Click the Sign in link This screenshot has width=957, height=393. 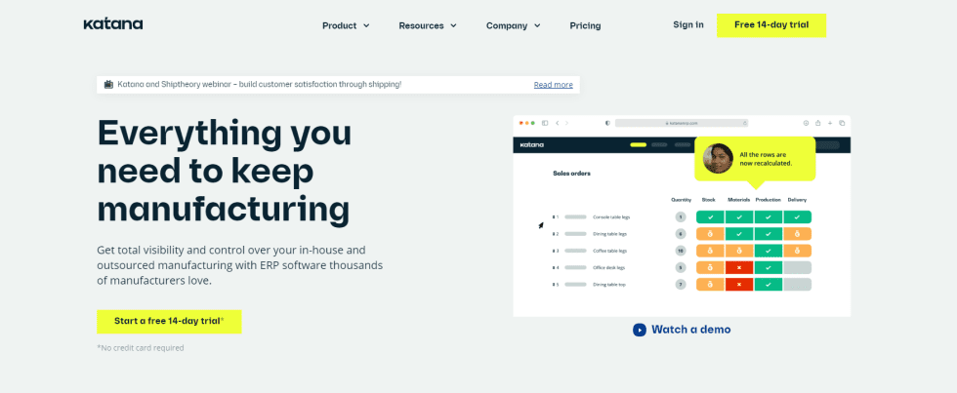[687, 25]
